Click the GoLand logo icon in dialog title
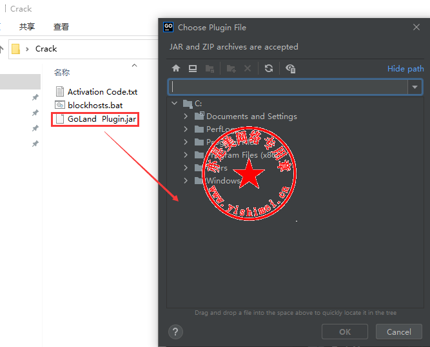 pos(168,27)
